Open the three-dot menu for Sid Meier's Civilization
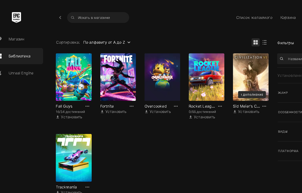Image resolution: width=302 pixels, height=193 pixels. pyautogui.click(x=264, y=106)
